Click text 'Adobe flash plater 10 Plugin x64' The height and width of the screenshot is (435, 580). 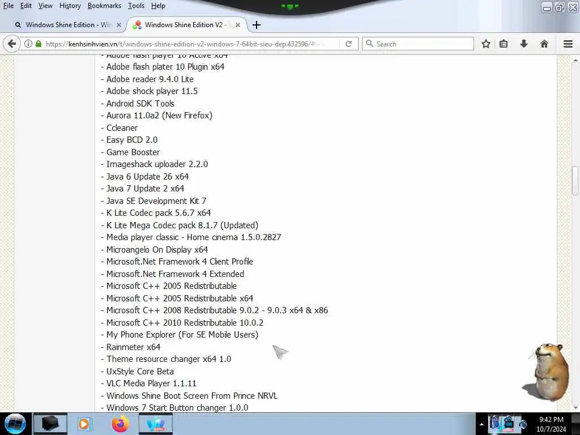coord(165,67)
